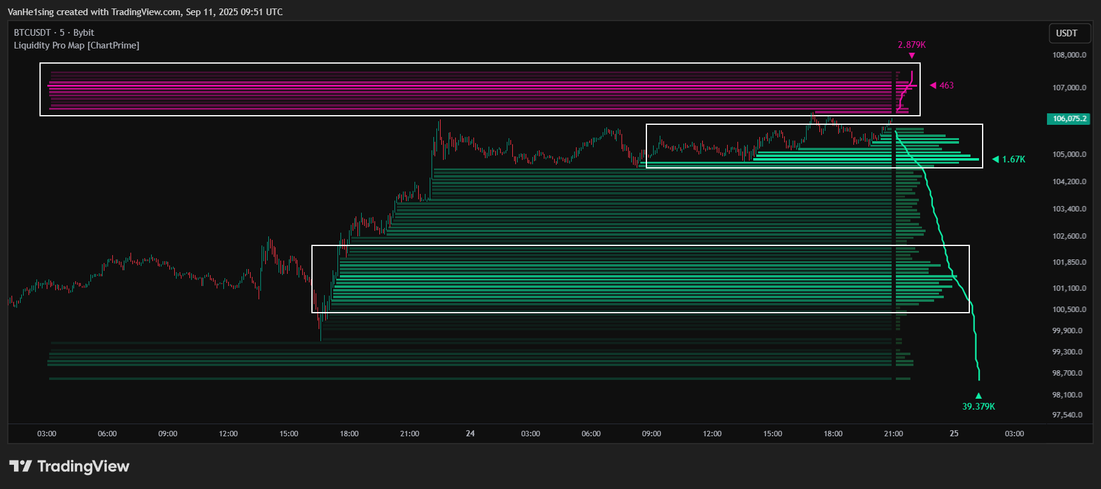Click the header text 'VanHe1sing created with TradingView.com'
This screenshot has height=489, width=1101.
(95, 12)
